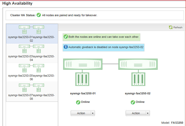Select the sysmgr-fas3250-07/08 HA pair icon
The height and width of the screenshot is (126, 186).
pyautogui.click(x=31, y=87)
